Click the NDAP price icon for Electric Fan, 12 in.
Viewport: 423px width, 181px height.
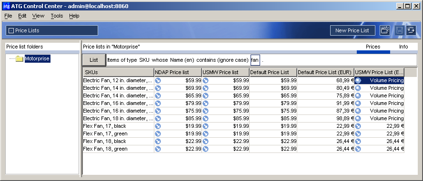[158, 80]
